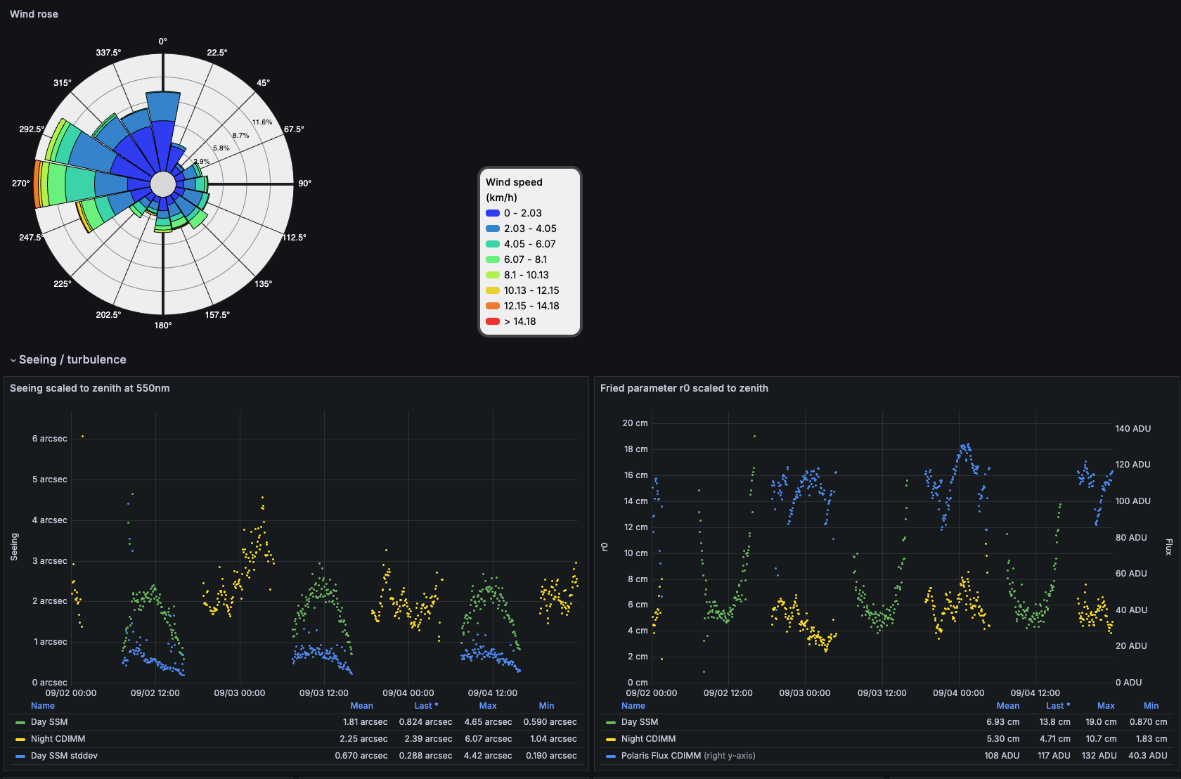
Task: Sort Fried parameter legend by Max column
Action: 1106,705
